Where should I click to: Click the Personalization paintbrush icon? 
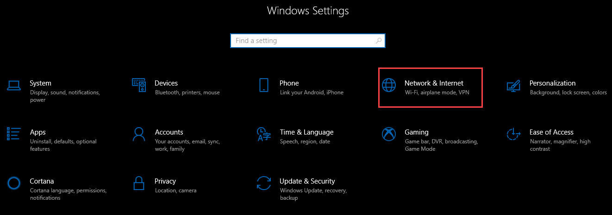(514, 85)
